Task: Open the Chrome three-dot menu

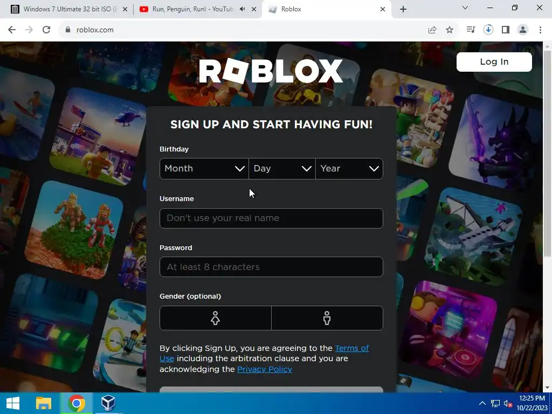Action: (540, 30)
